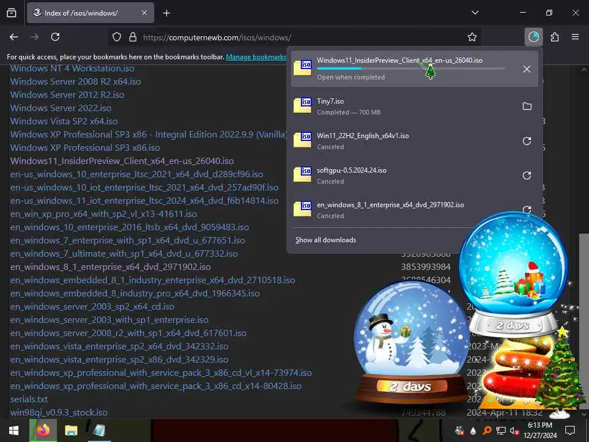Retry the softgpu-0.5.2024.24.iso download
Viewport: 589px width, 442px height.
(527, 176)
